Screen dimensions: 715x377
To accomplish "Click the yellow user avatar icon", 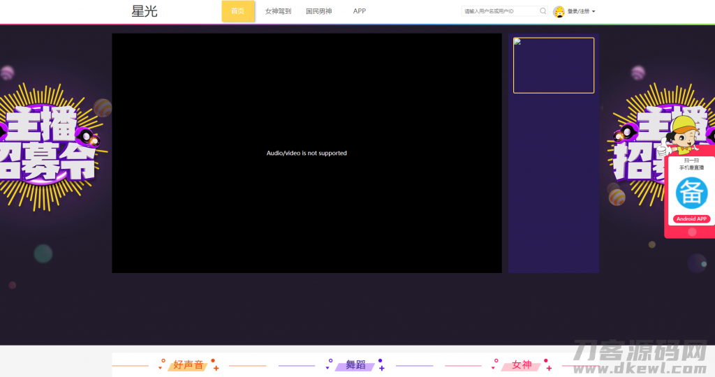I will (x=559, y=11).
